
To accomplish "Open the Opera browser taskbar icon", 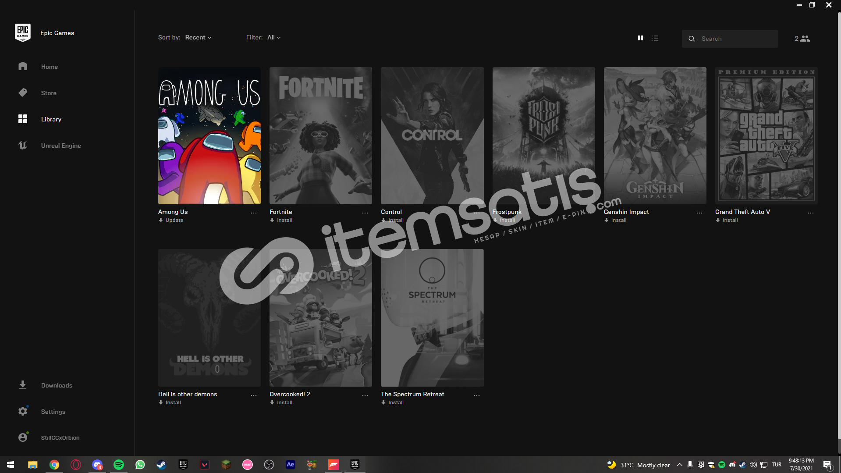I will pos(76,465).
